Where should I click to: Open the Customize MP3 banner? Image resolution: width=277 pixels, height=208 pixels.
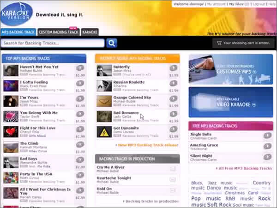pos(230,69)
